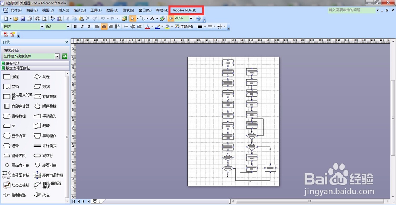Image resolution: width=396 pixels, height=205 pixels.
Task: Toggle Italic formatting
Action: pyautogui.click(x=82, y=27)
